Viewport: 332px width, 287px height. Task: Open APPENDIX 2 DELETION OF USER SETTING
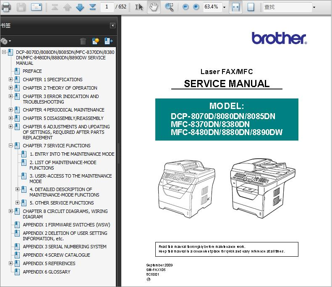[65, 236]
